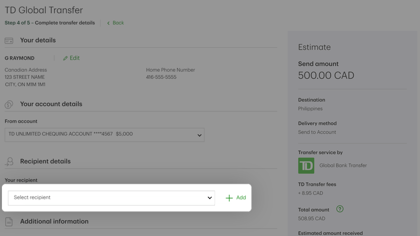The height and width of the screenshot is (236, 420).
Task: Click the Send to Account delivery method
Action: tap(317, 132)
